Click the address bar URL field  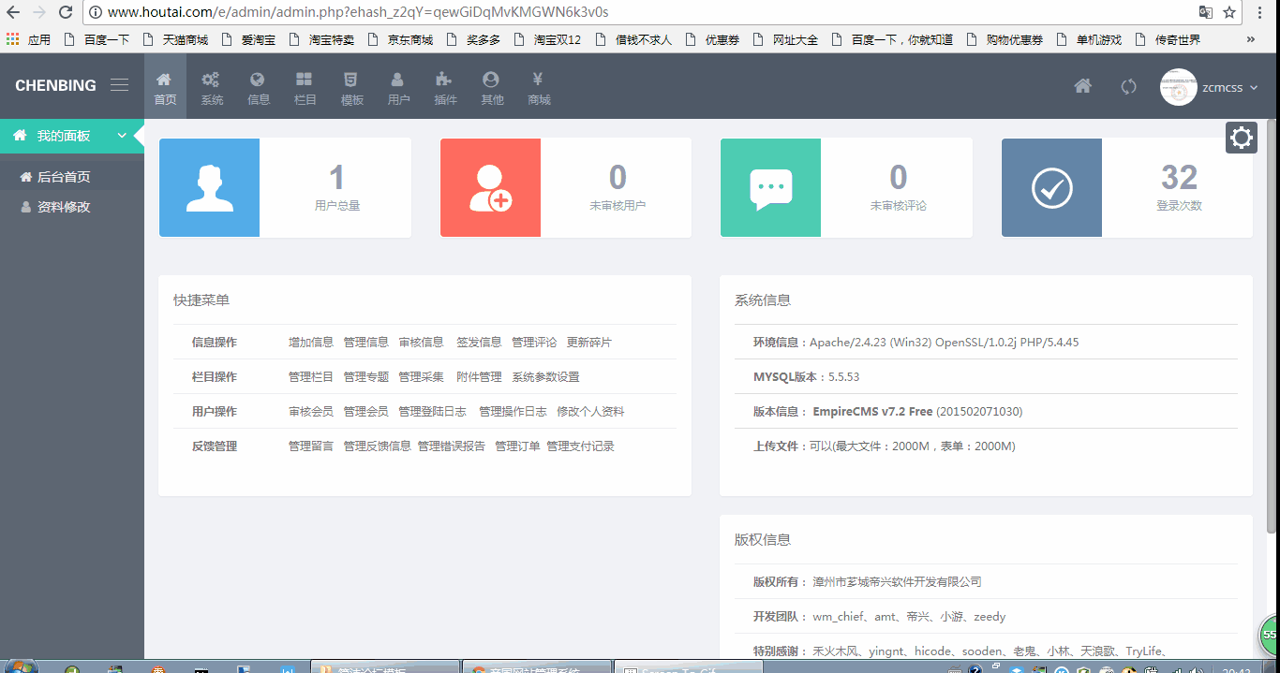click(637, 12)
